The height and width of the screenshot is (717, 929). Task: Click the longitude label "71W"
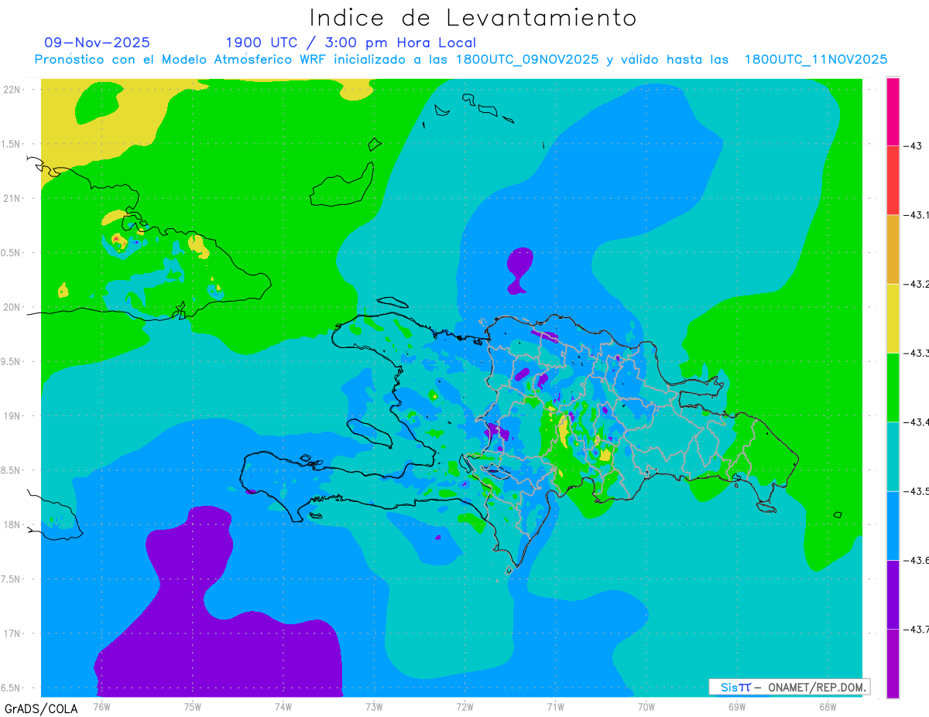click(x=555, y=705)
